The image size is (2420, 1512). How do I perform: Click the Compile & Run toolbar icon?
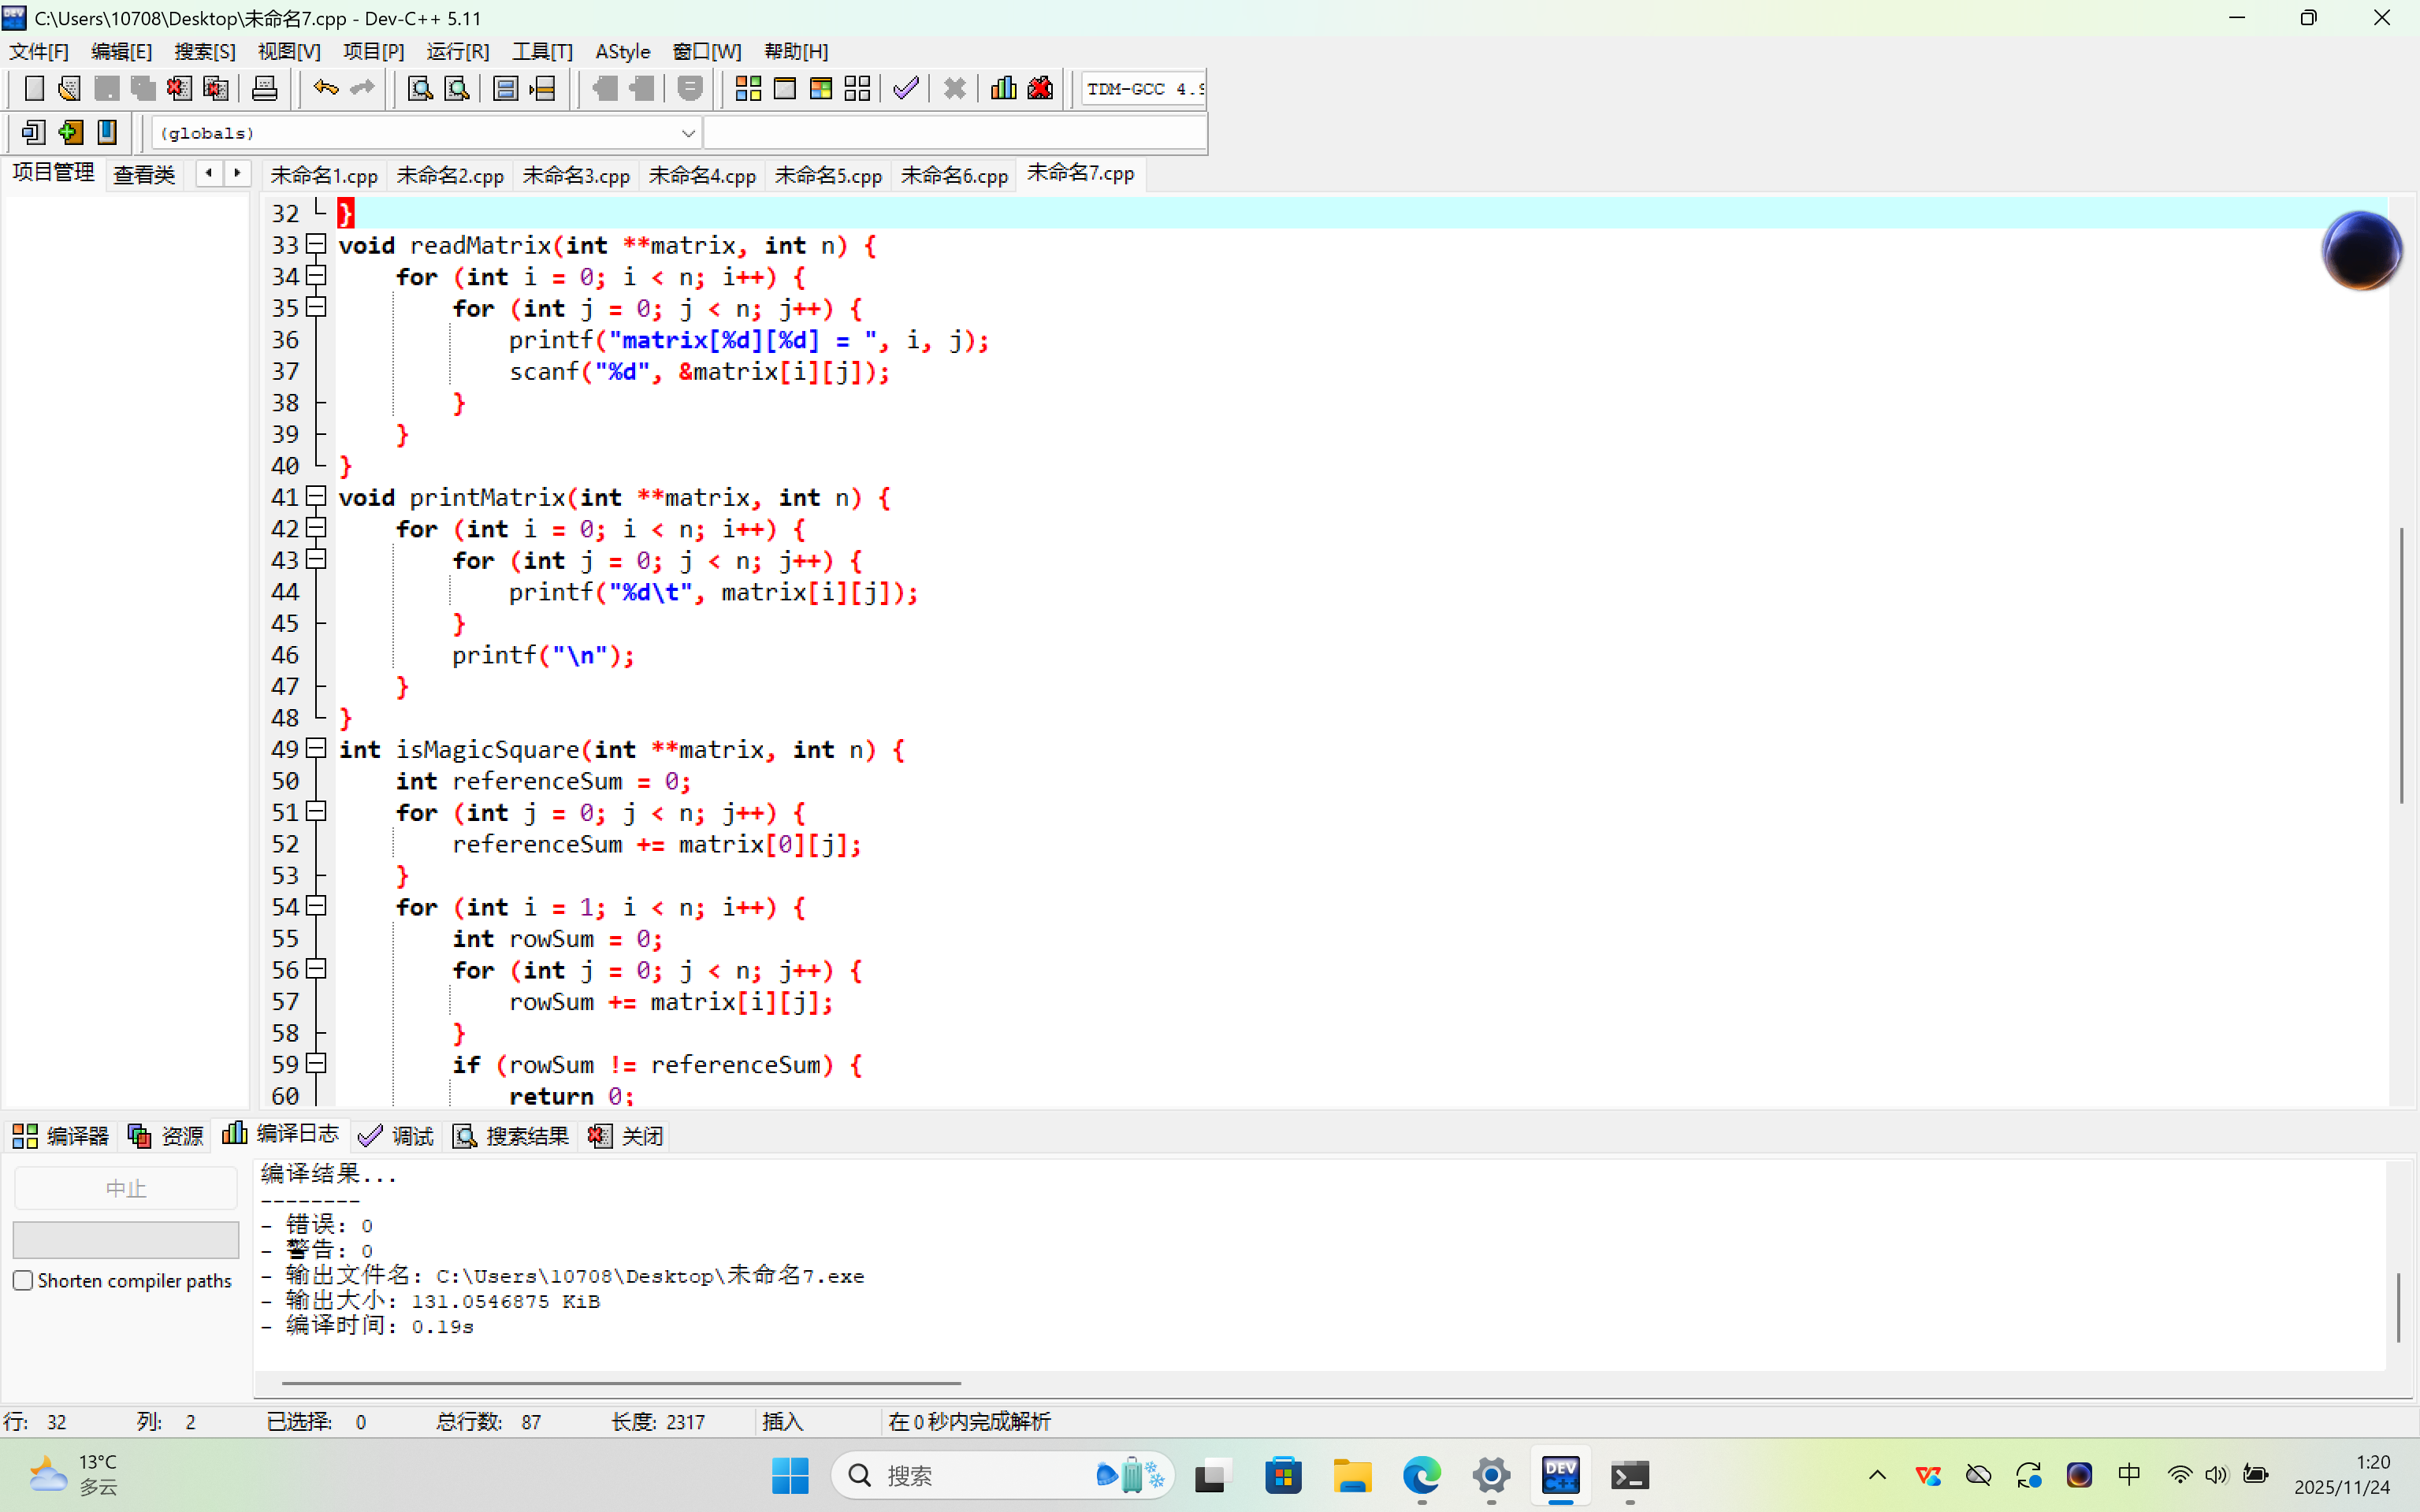(821, 89)
